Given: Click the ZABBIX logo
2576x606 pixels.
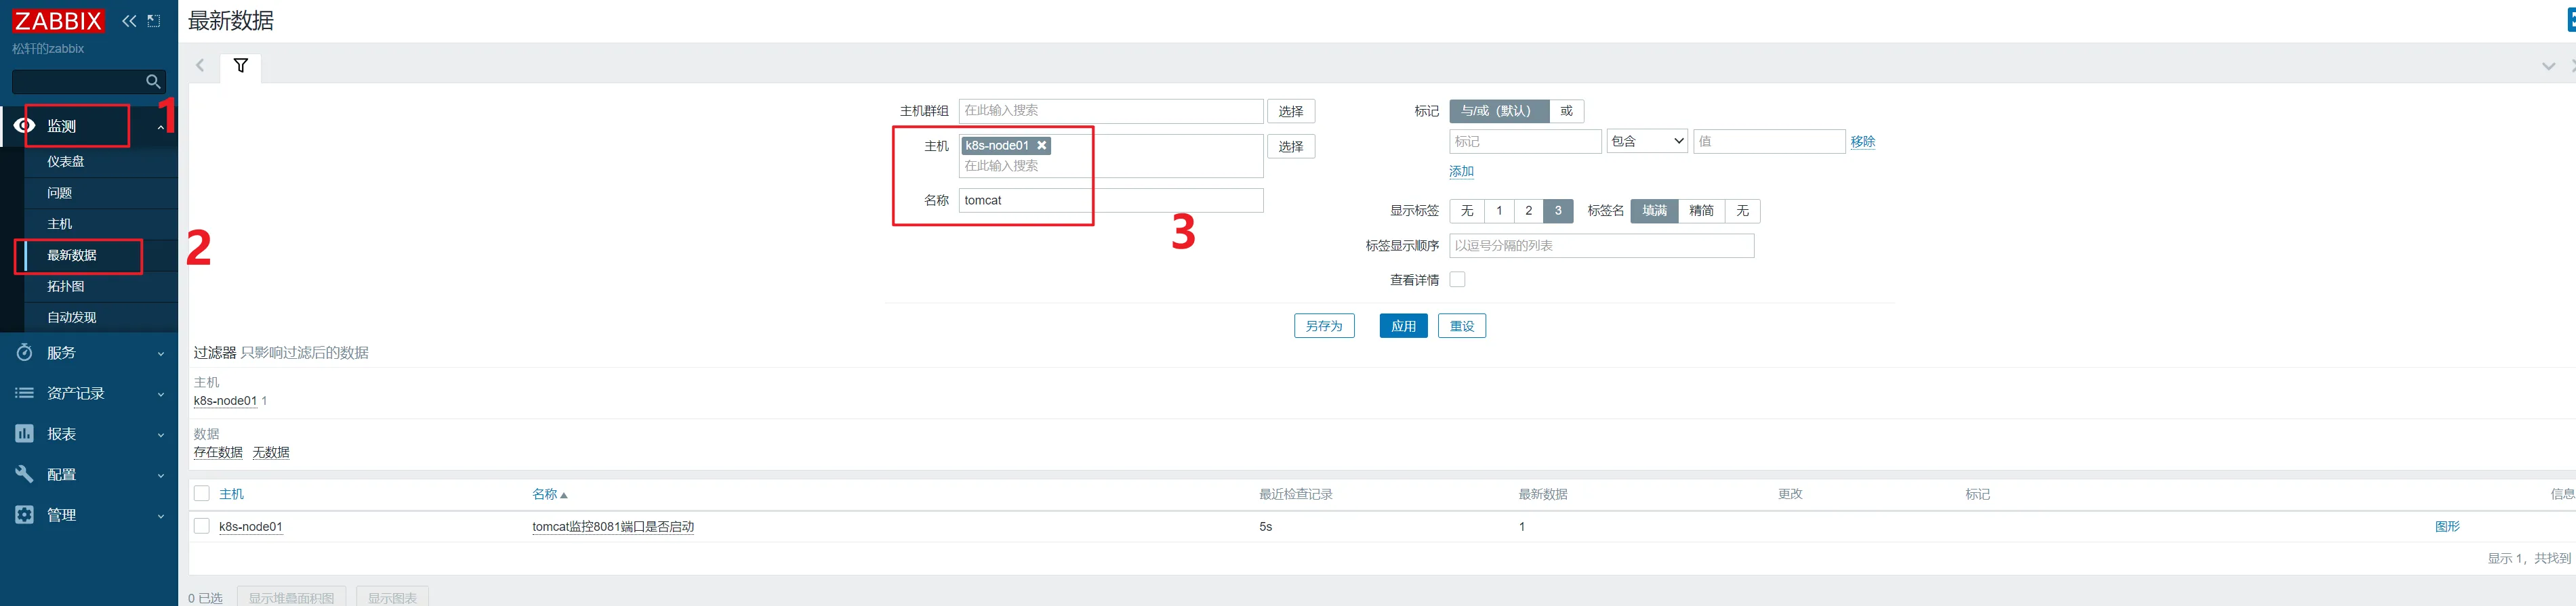Looking at the screenshot, I should point(58,21).
